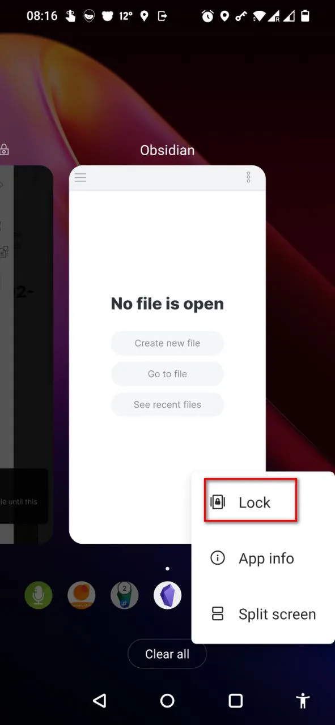Screen dimensions: 335x725
Task: Choose Split screen from the menu
Action: pyautogui.click(x=263, y=614)
